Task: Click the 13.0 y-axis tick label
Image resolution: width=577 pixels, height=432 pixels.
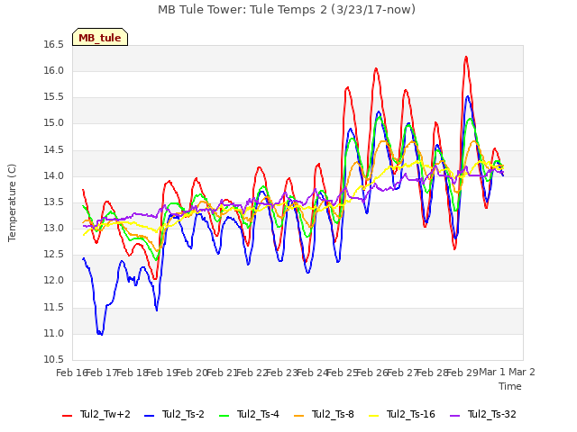Action: tap(54, 228)
